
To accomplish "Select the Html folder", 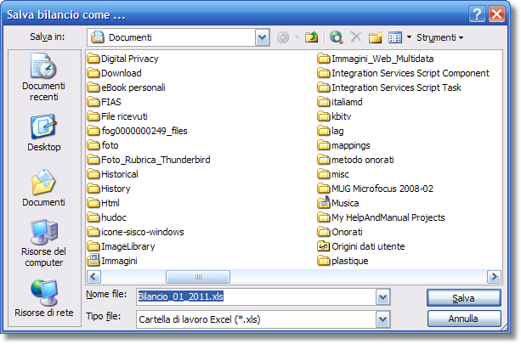I will 104,203.
